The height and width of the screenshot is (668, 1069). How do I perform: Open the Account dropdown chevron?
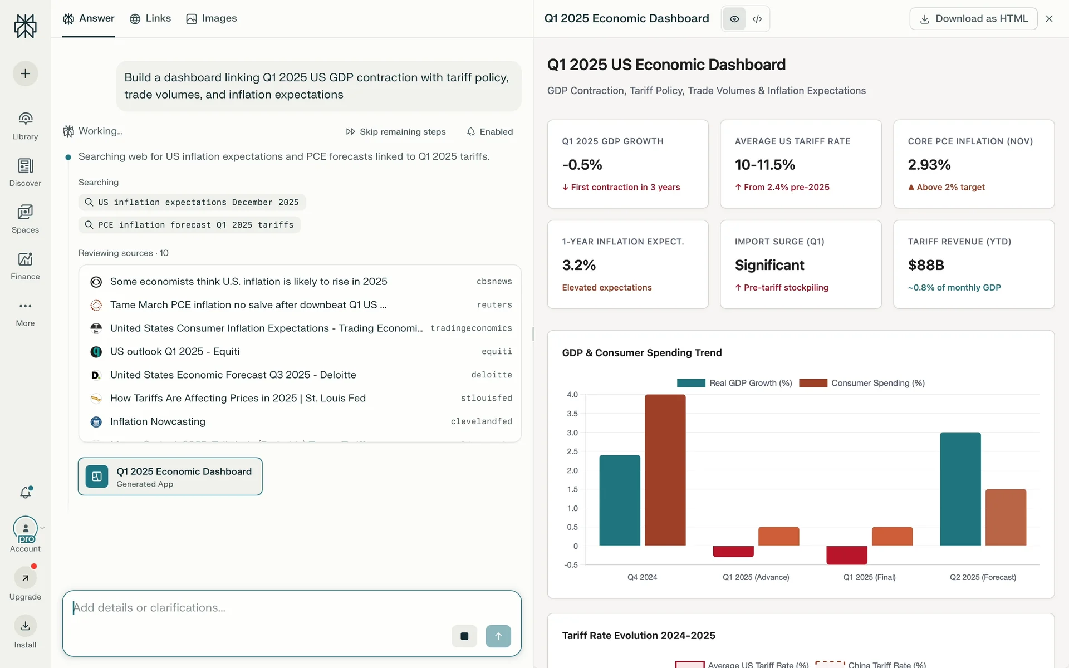point(43,528)
